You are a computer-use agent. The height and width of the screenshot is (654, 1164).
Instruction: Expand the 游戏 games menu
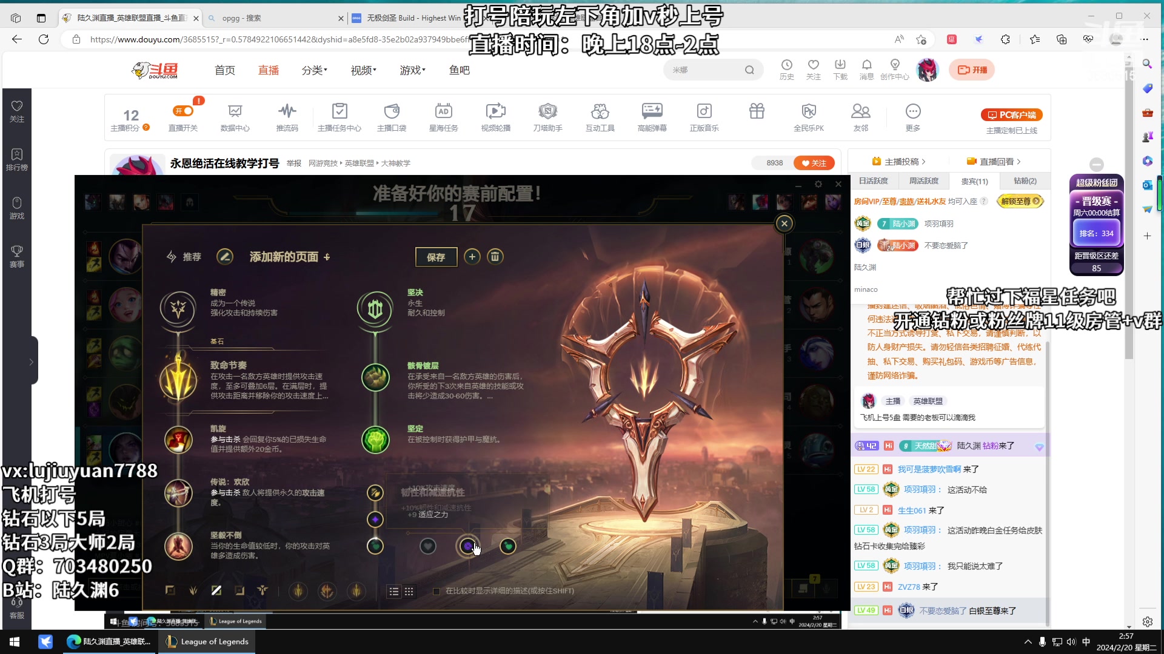[412, 70]
